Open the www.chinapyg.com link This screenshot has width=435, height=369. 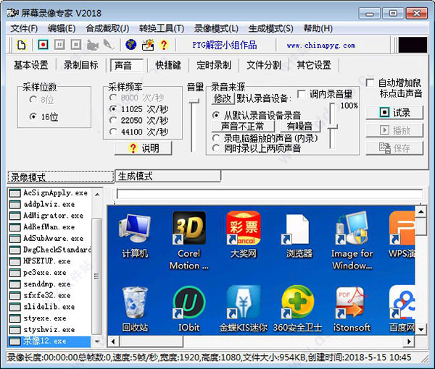point(321,45)
